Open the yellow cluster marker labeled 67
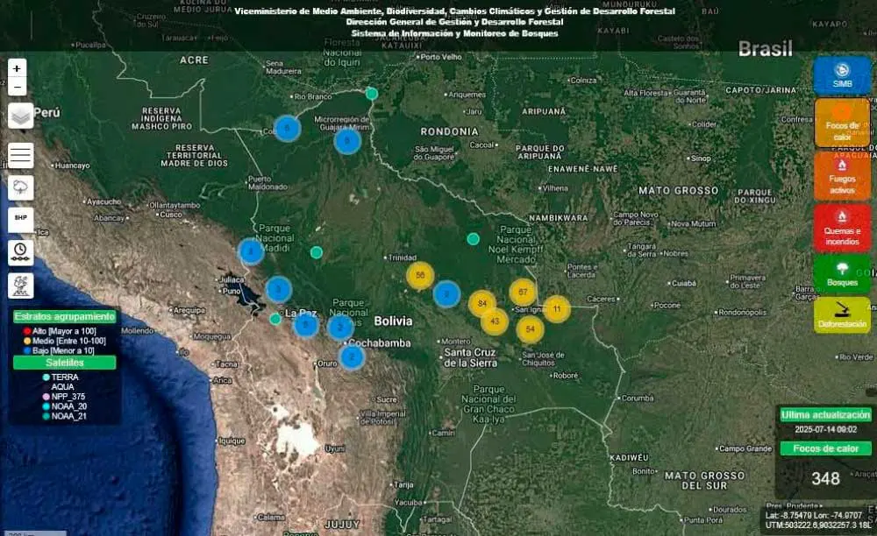This screenshot has height=536, width=877. tap(523, 292)
